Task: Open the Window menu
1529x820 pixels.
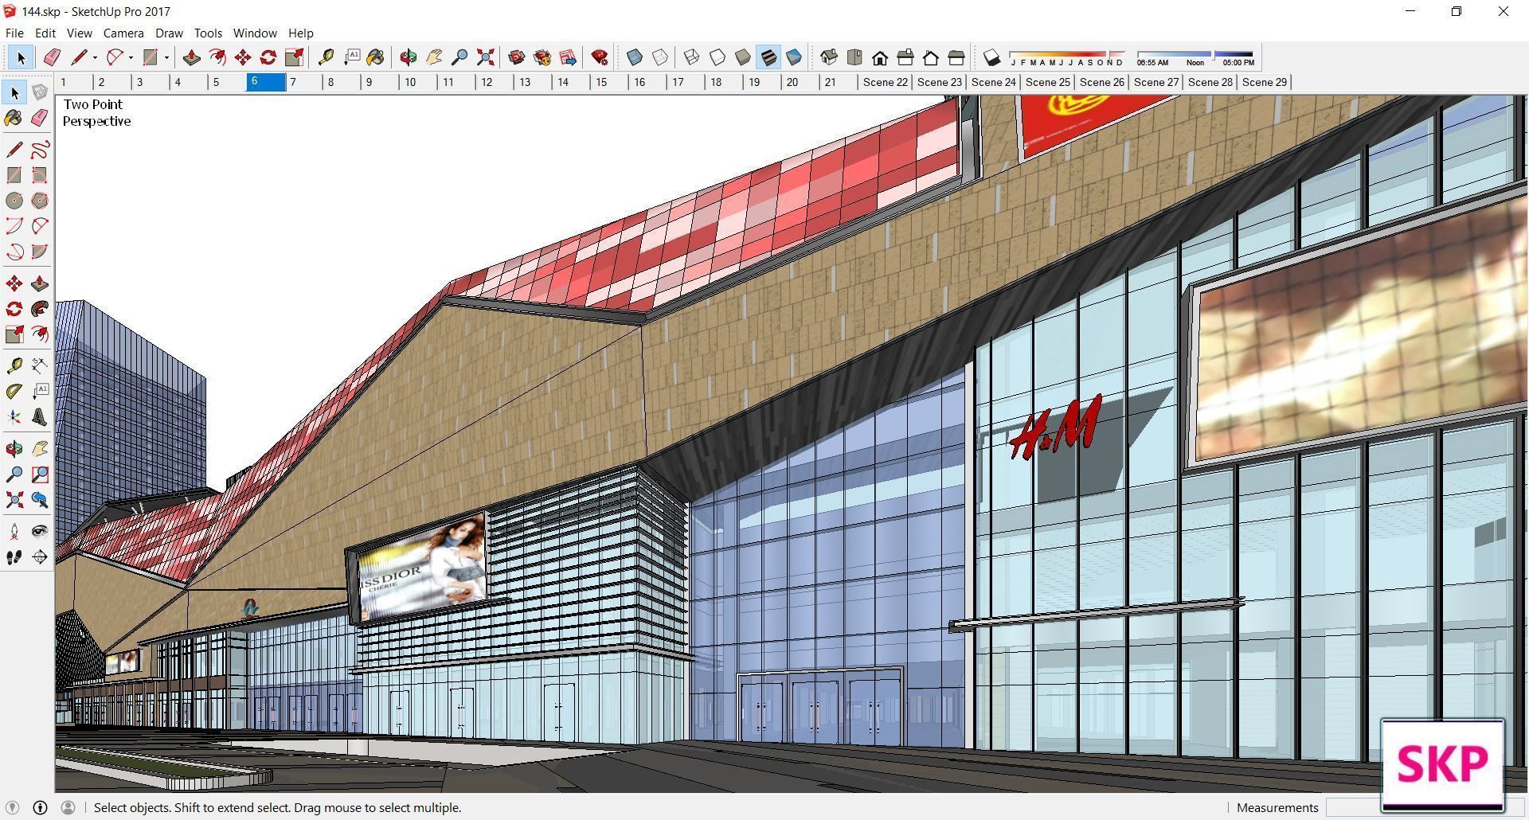Action: (x=255, y=33)
